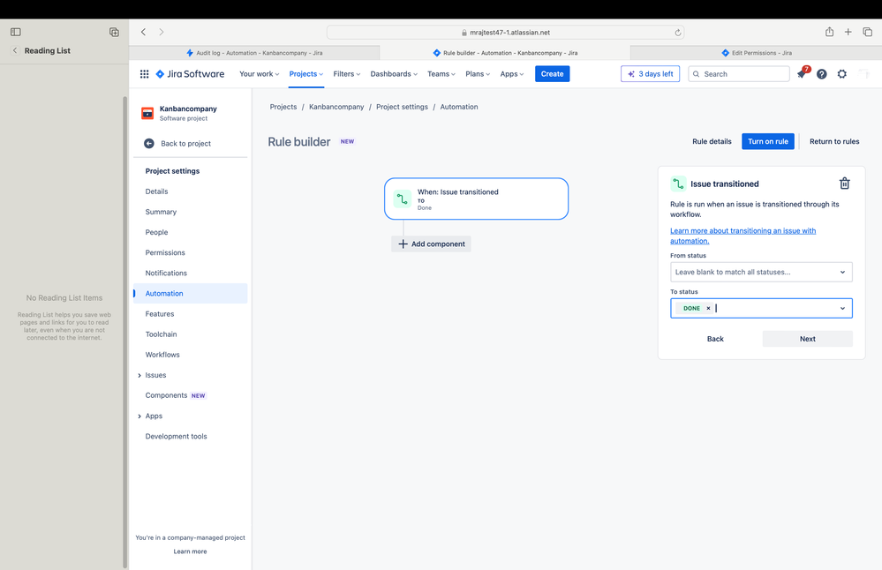Open the From status dropdown
Image resolution: width=882 pixels, height=570 pixels.
[x=761, y=272]
